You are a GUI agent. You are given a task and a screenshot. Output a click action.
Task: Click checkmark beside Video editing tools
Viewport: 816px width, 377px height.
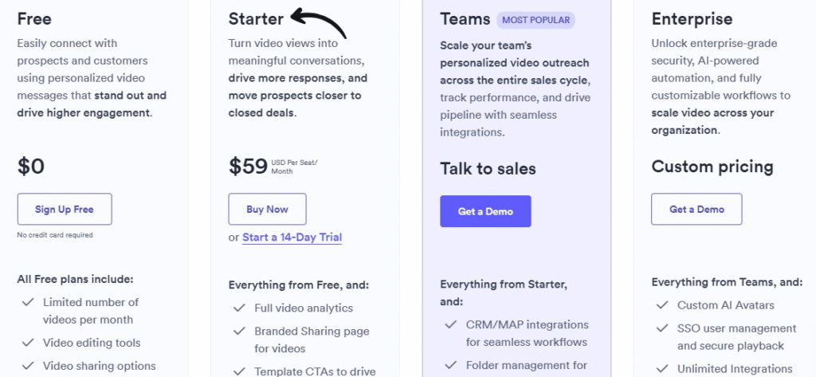pyautogui.click(x=28, y=343)
